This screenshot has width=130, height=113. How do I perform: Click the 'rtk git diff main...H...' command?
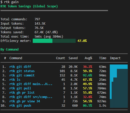tap(31, 84)
